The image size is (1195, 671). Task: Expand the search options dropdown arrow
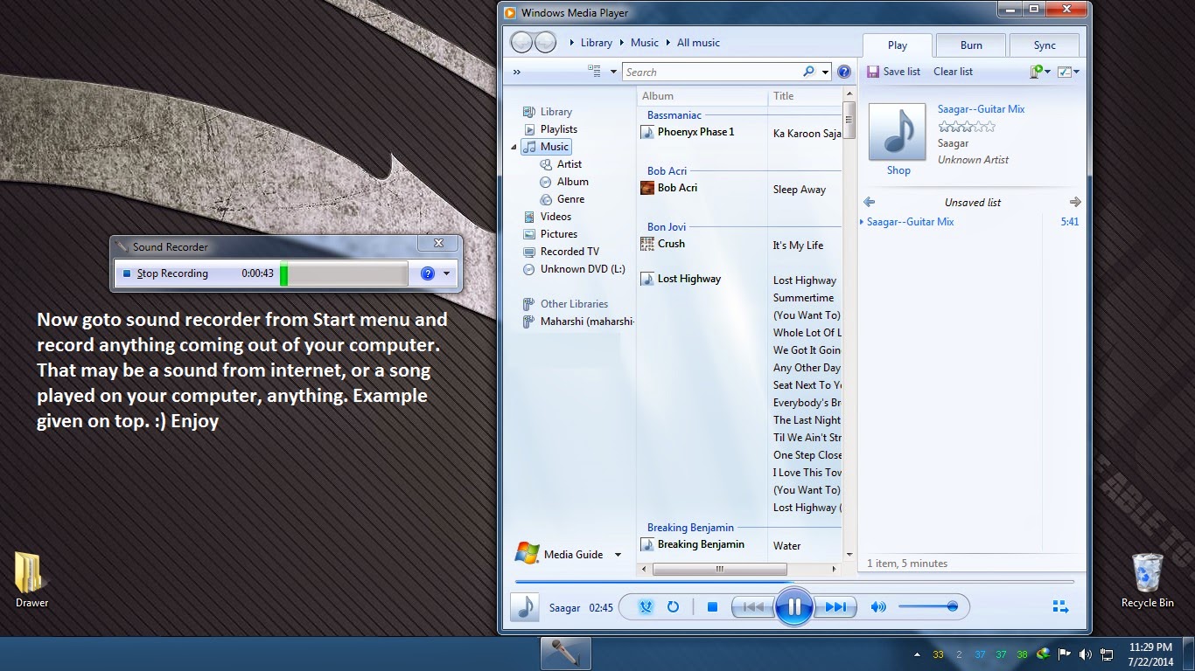tap(825, 72)
